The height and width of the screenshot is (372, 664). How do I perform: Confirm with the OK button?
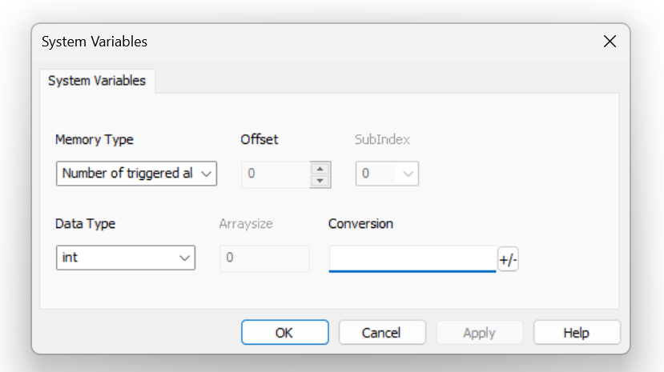[284, 333]
